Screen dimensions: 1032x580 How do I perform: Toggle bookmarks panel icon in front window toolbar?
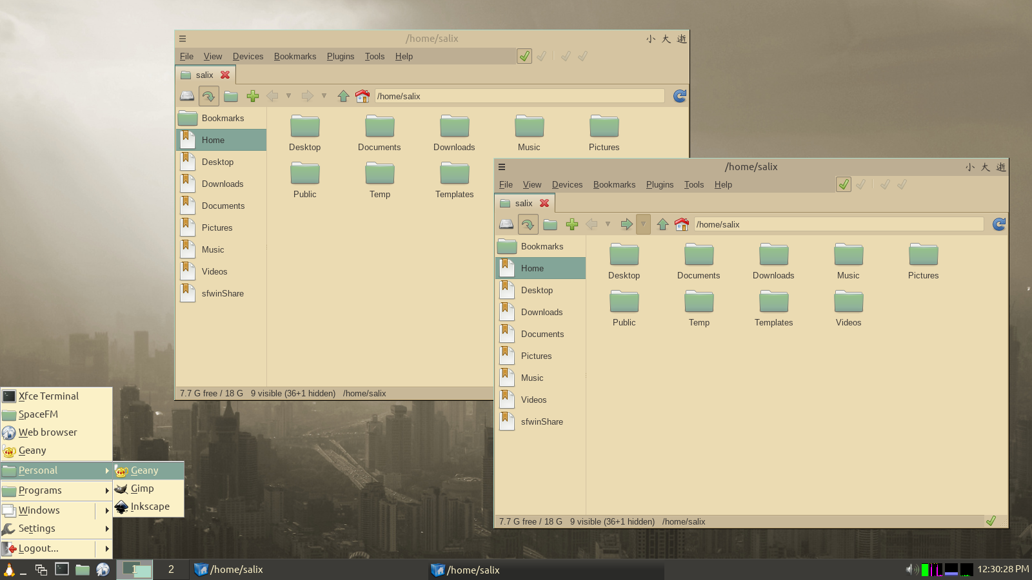pos(528,224)
